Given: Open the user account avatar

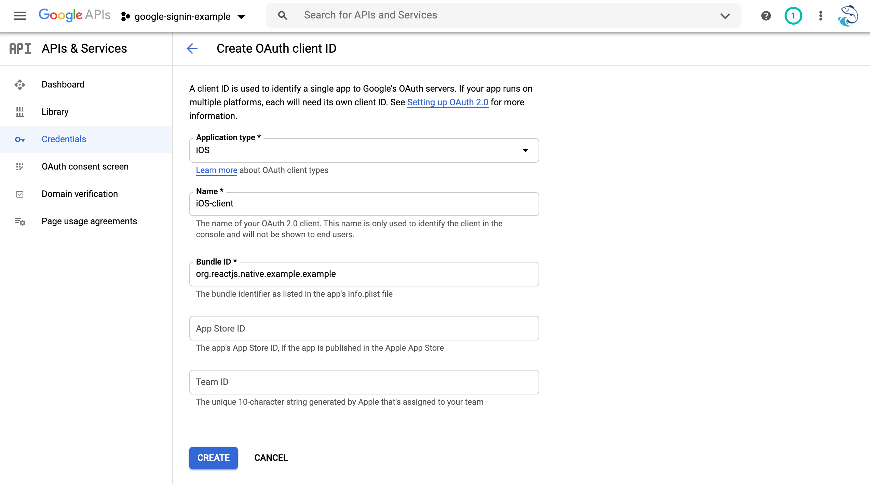Looking at the screenshot, I should (x=848, y=16).
